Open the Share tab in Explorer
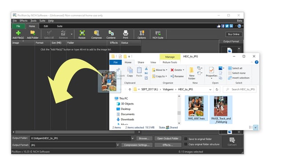Image resolution: width=306 pixels, height=167 pixels. pos(141,62)
